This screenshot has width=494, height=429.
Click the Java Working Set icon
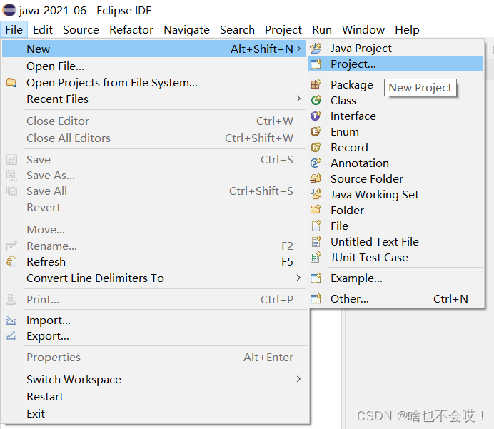[x=316, y=194]
